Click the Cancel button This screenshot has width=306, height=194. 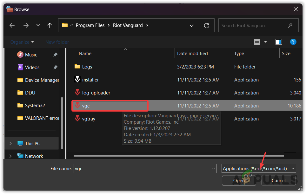pyautogui.click(x=278, y=181)
